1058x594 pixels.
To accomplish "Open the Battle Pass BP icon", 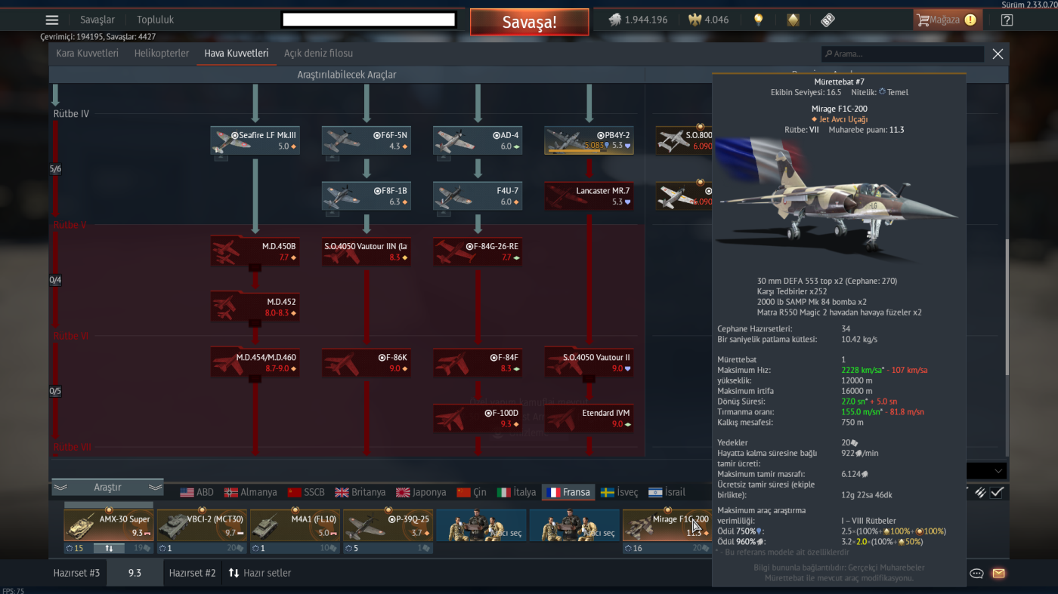I will coord(828,20).
